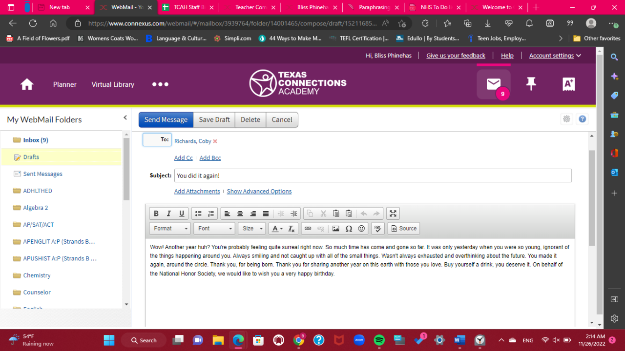This screenshot has width=625, height=351.
Task: Remove recipient Richards, Coby
Action: 215,141
